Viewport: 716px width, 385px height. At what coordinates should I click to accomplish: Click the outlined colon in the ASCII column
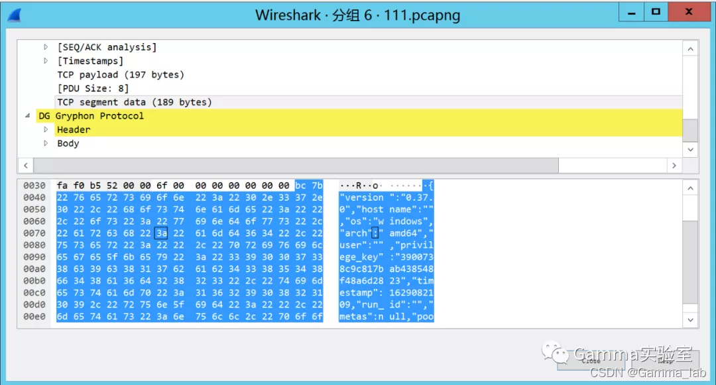tap(375, 233)
